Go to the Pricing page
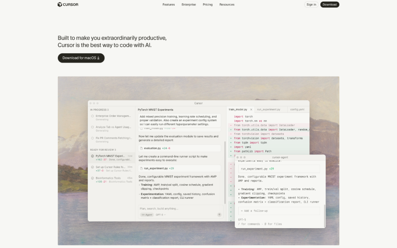The image size is (397, 248). 208,4
